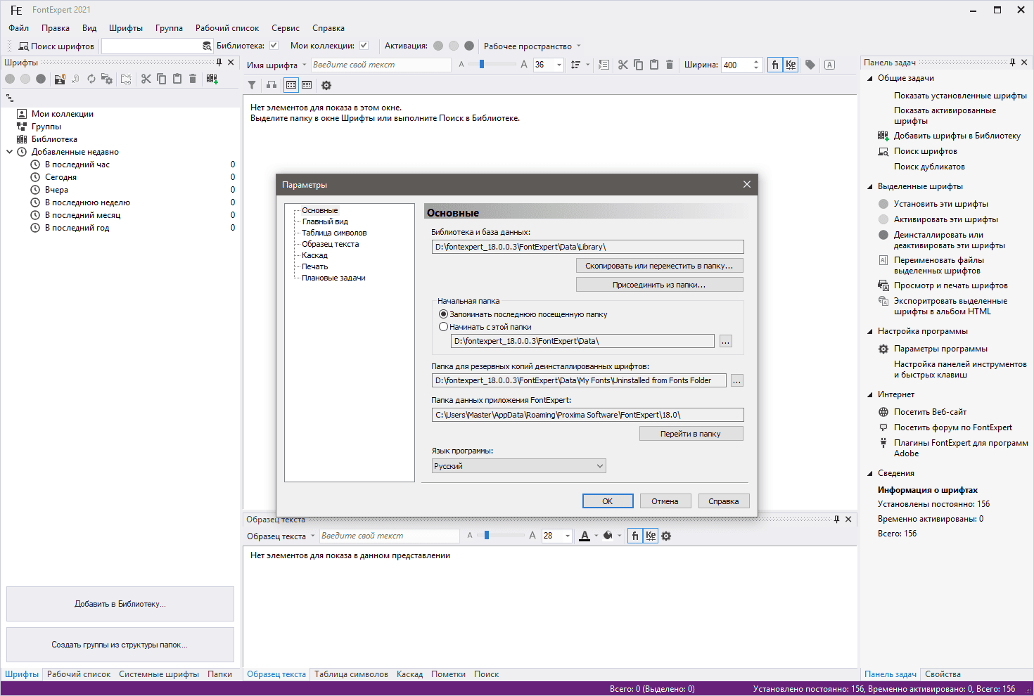The height and width of the screenshot is (696, 1034).
Task: Click the refresh icon in Шрифты toolbar
Action: pyautogui.click(x=91, y=79)
